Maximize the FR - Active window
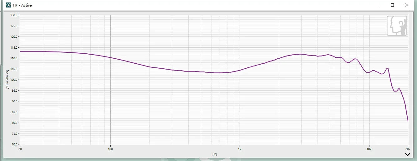Image resolution: width=417 pixels, height=161 pixels. pos(392,5)
